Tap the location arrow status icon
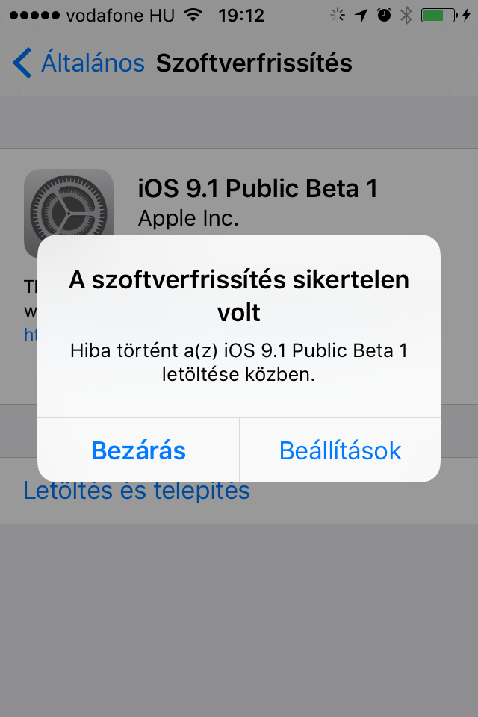Viewport: 478px width, 717px height. [x=361, y=16]
